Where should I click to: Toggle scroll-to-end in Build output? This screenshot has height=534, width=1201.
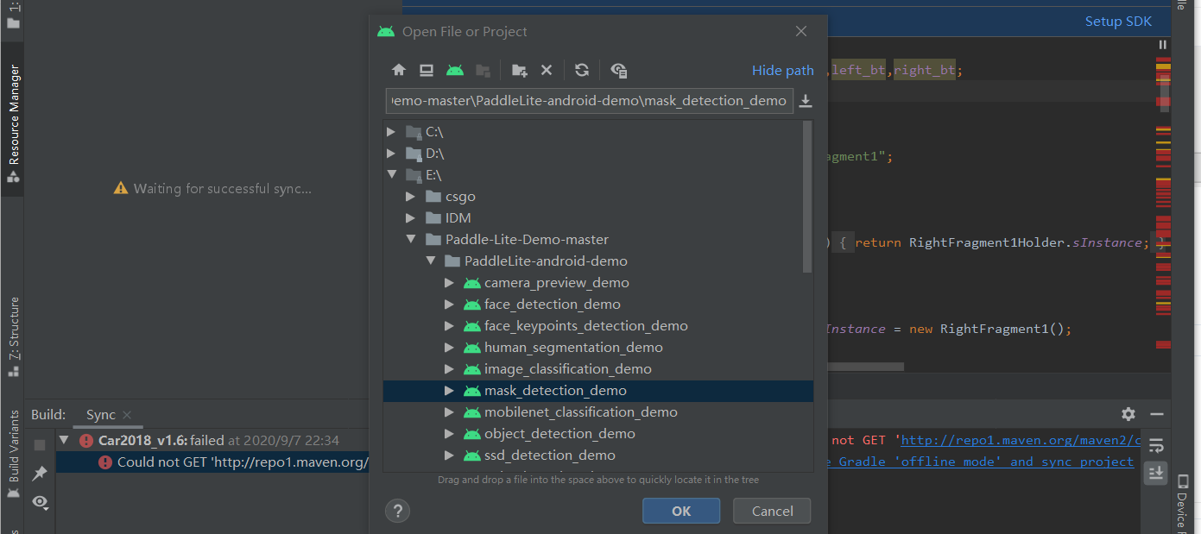click(x=1155, y=472)
